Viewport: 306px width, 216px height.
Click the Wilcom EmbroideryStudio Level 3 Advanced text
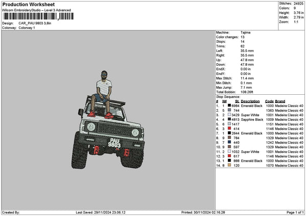point(36,10)
